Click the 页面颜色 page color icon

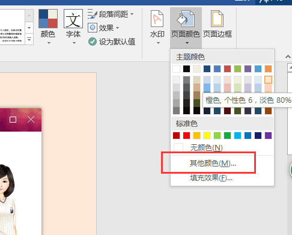pos(185,19)
